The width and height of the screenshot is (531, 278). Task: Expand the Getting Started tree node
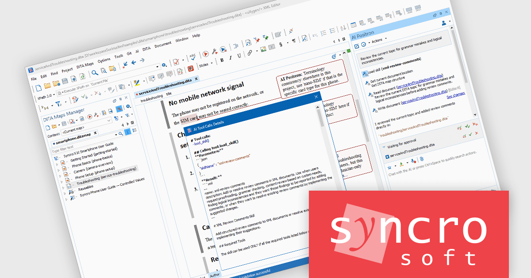pyautogui.click(x=58, y=165)
